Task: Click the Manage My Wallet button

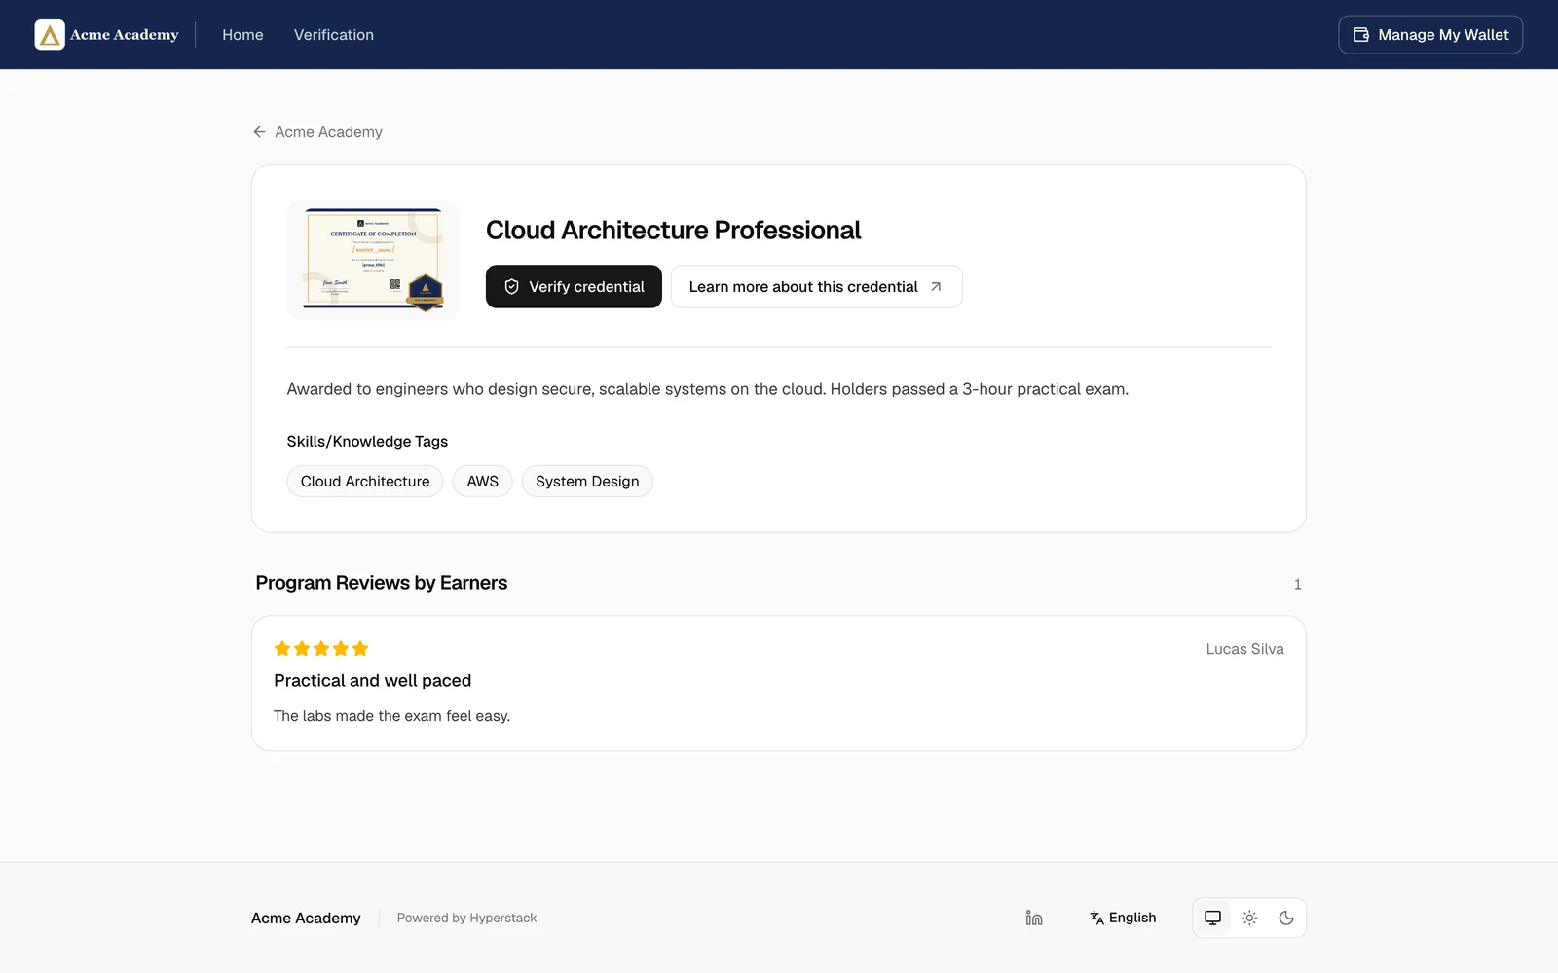Action: (1430, 35)
